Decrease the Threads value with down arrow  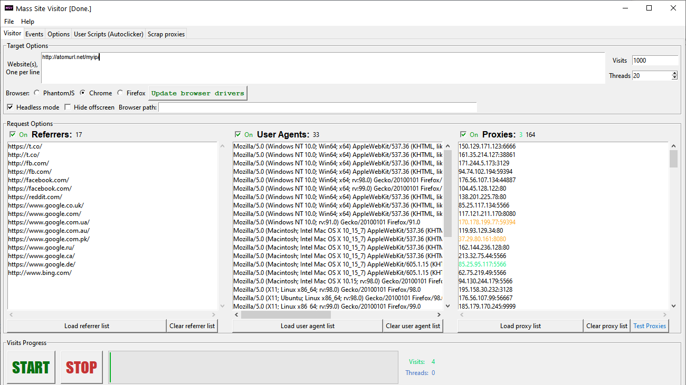[674, 78]
